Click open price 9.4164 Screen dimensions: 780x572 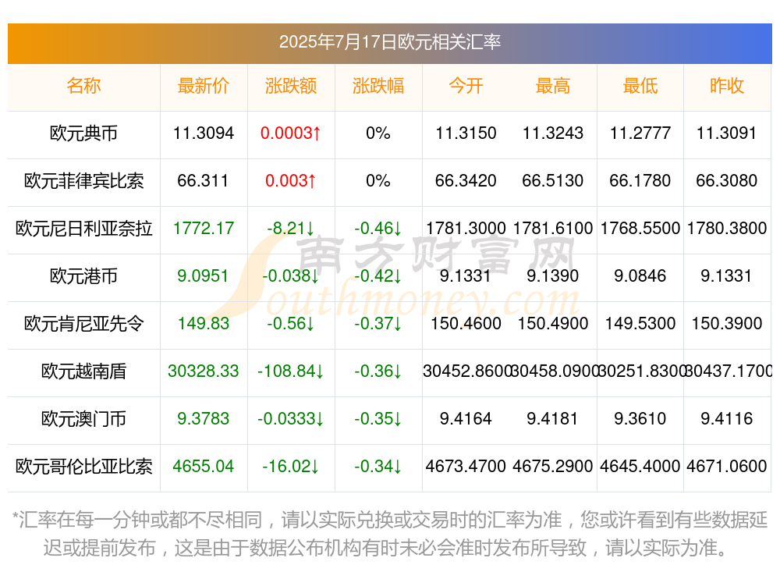coord(466,419)
